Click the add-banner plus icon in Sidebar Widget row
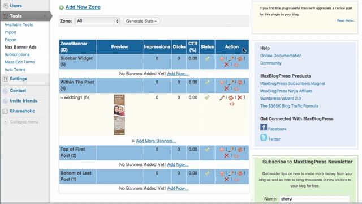Screen dimensions: 362x204 point(222,58)
